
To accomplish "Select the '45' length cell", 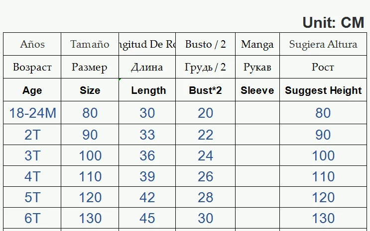I will click(x=147, y=218).
